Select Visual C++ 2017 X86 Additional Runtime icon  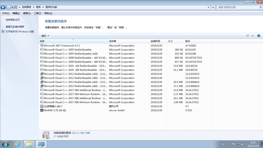tap(42, 98)
